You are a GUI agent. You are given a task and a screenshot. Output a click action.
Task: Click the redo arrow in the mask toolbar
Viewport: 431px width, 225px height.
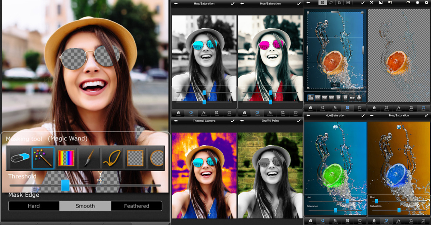[x=408, y=3]
